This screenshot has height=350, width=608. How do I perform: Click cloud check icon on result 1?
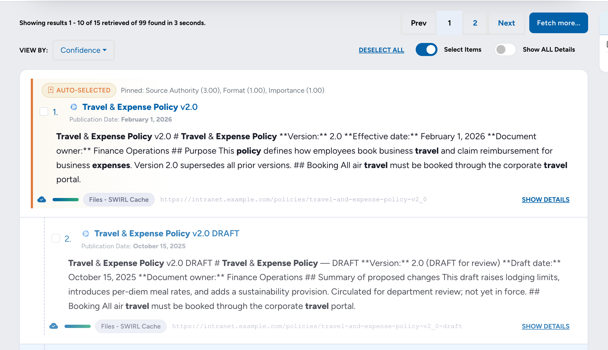[x=42, y=200]
